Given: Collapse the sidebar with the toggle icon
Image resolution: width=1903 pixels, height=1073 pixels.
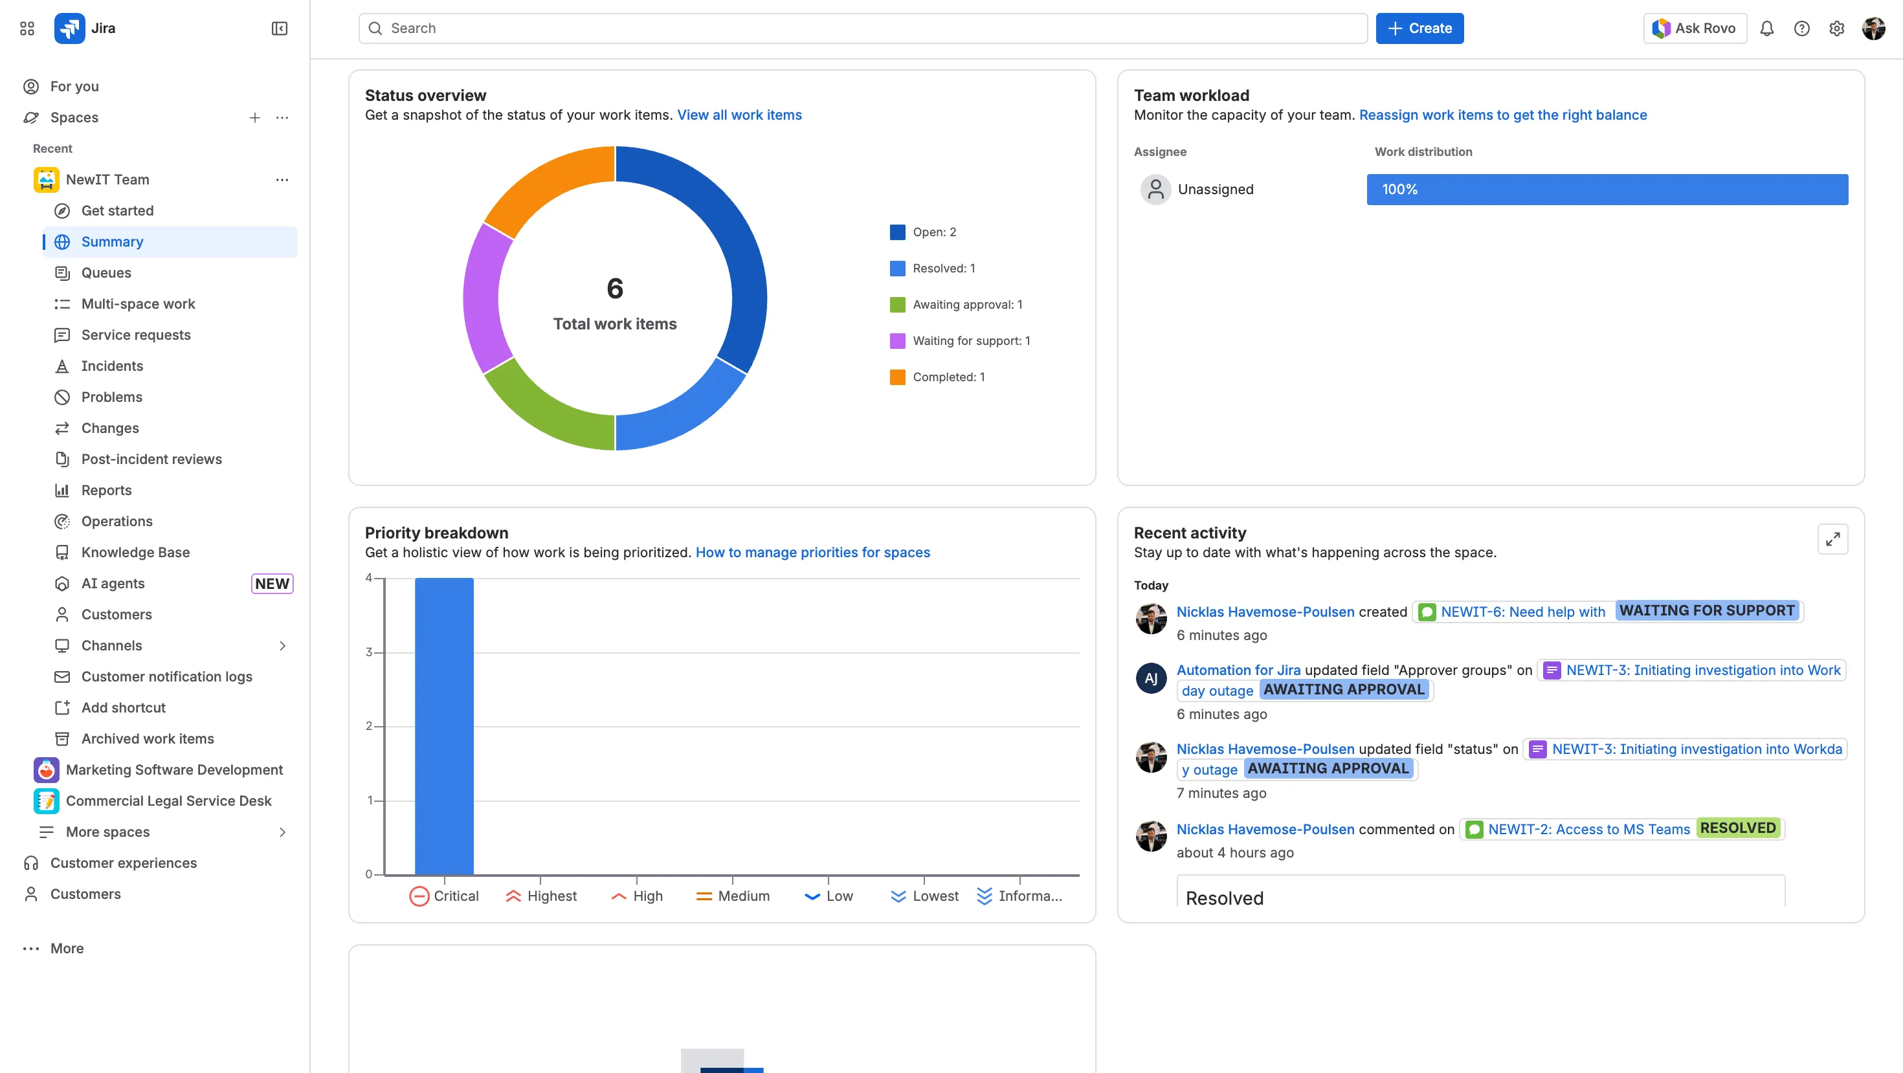Looking at the screenshot, I should (279, 28).
